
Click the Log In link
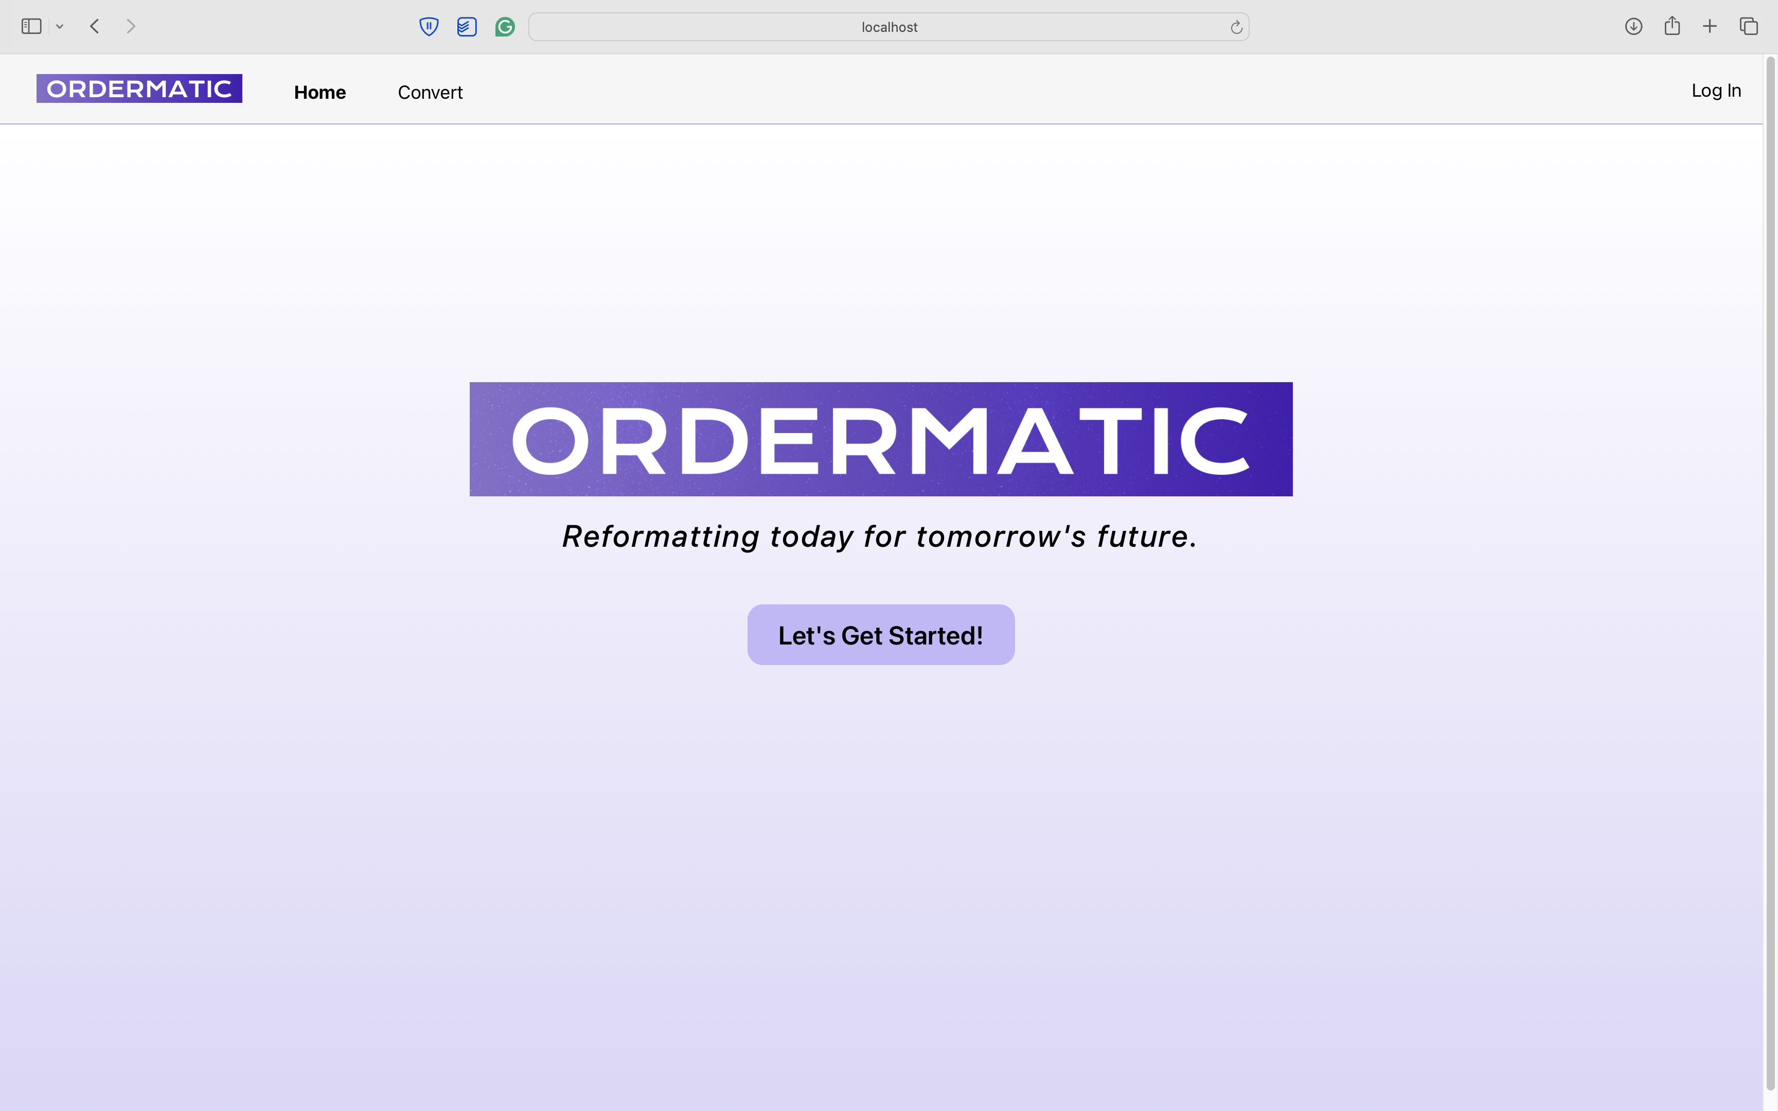(x=1716, y=91)
